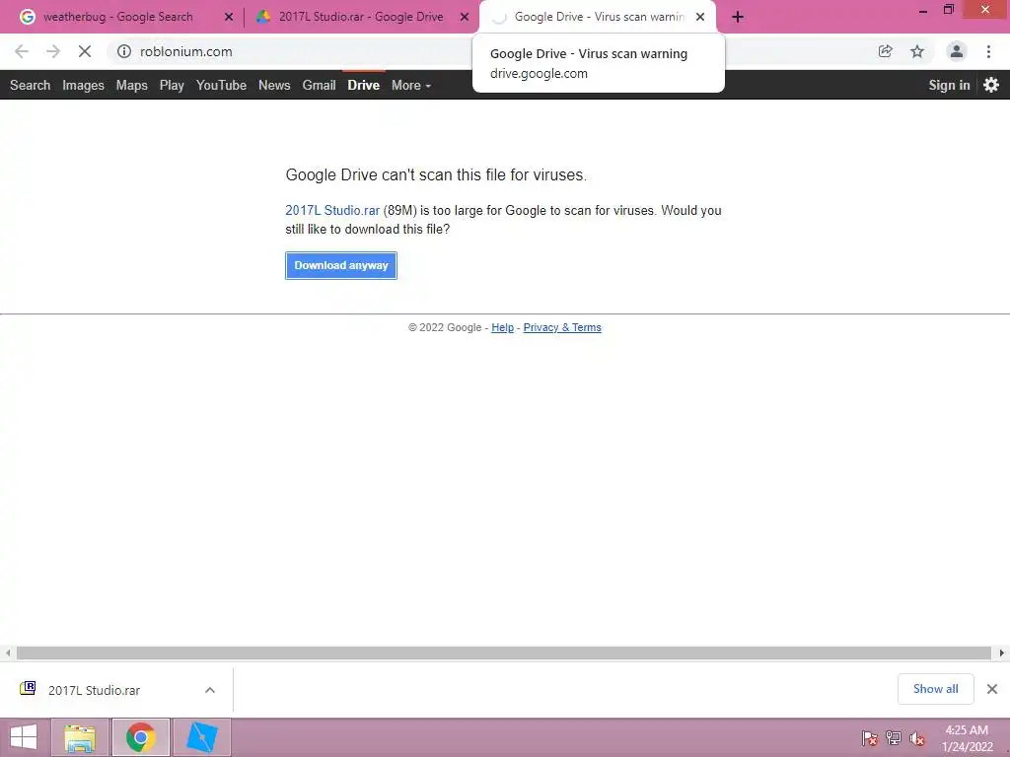Open the Windows Start menu
1010x757 pixels.
click(x=24, y=737)
